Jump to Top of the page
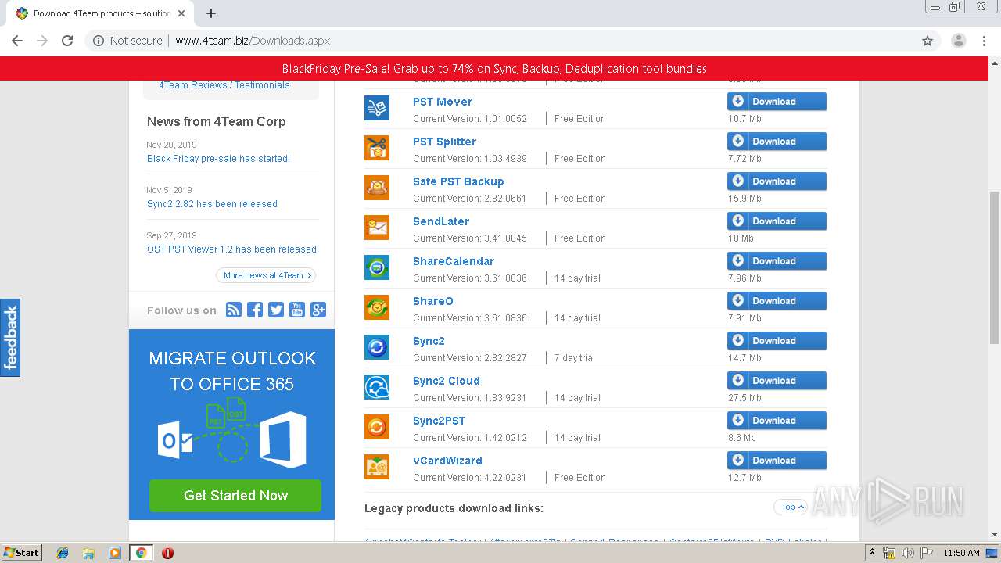The width and height of the screenshot is (1001, 563). click(792, 507)
